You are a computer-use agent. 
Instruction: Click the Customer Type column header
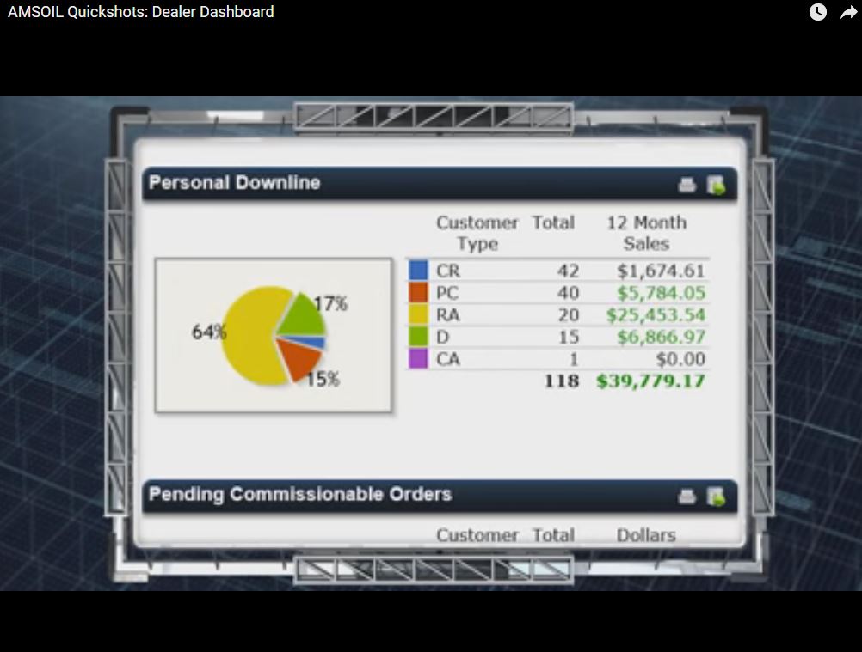477,233
